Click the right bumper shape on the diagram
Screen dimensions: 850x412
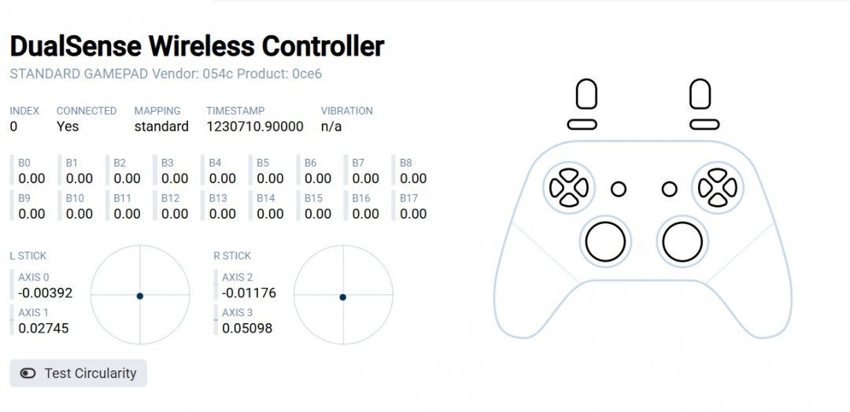[704, 124]
